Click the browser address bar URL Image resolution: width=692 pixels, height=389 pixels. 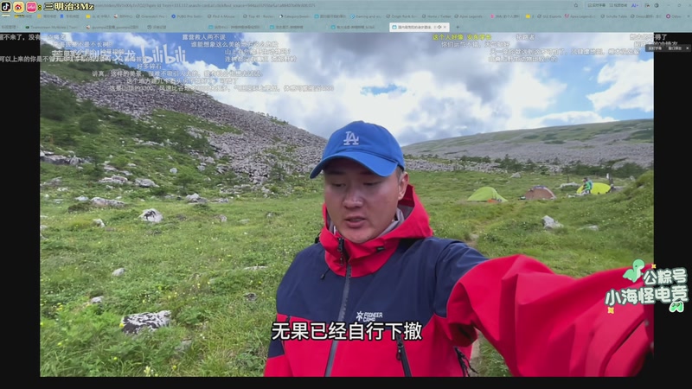(x=203, y=5)
